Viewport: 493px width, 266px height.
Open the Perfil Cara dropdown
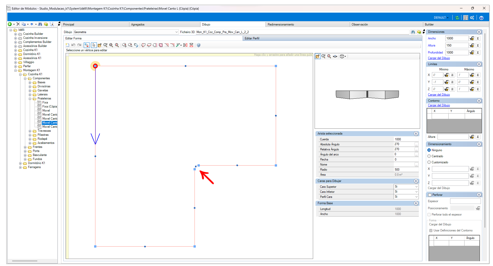point(416,197)
